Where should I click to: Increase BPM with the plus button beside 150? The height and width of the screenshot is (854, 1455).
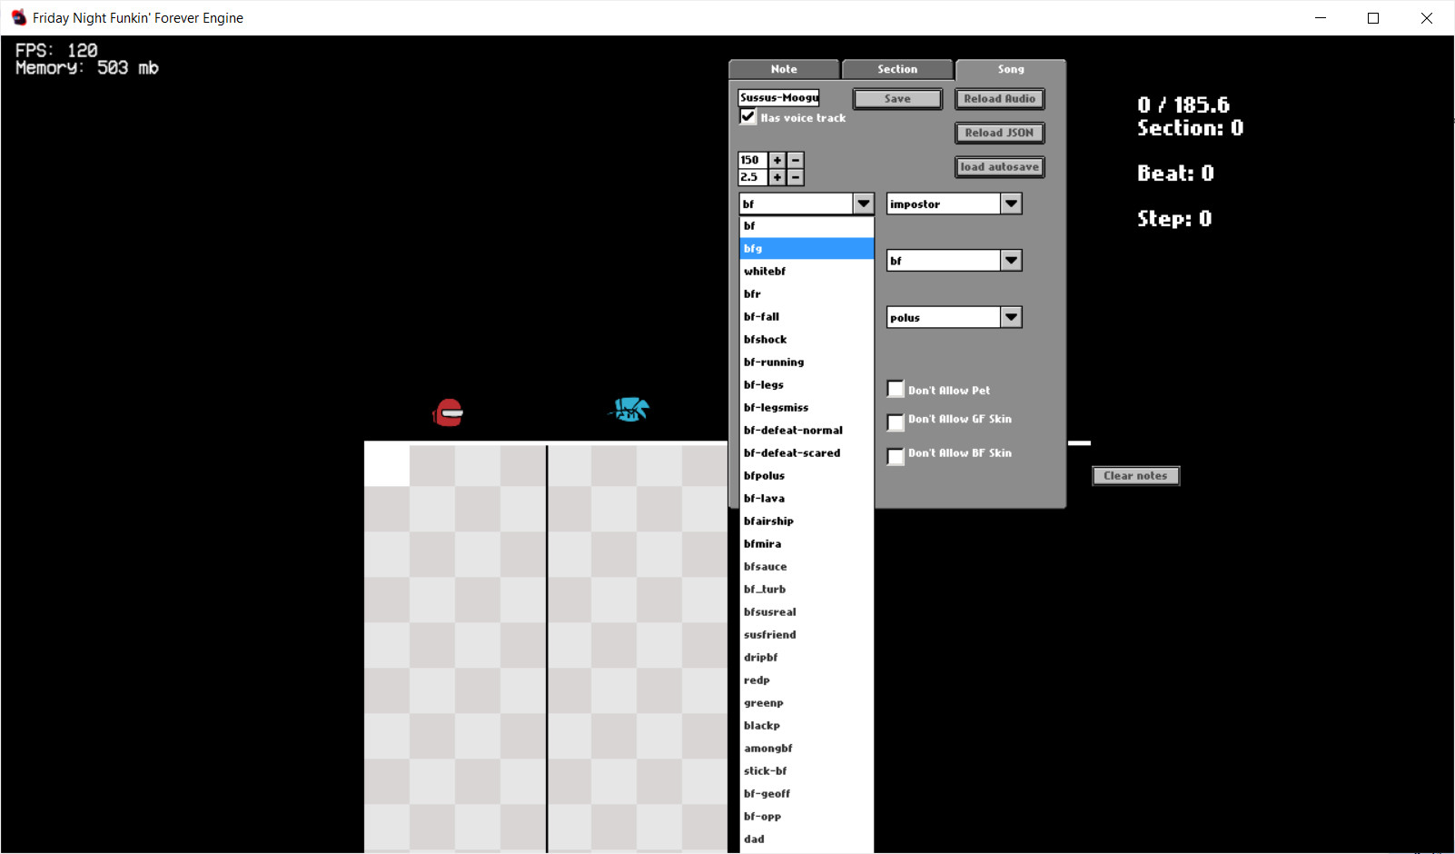coord(777,160)
